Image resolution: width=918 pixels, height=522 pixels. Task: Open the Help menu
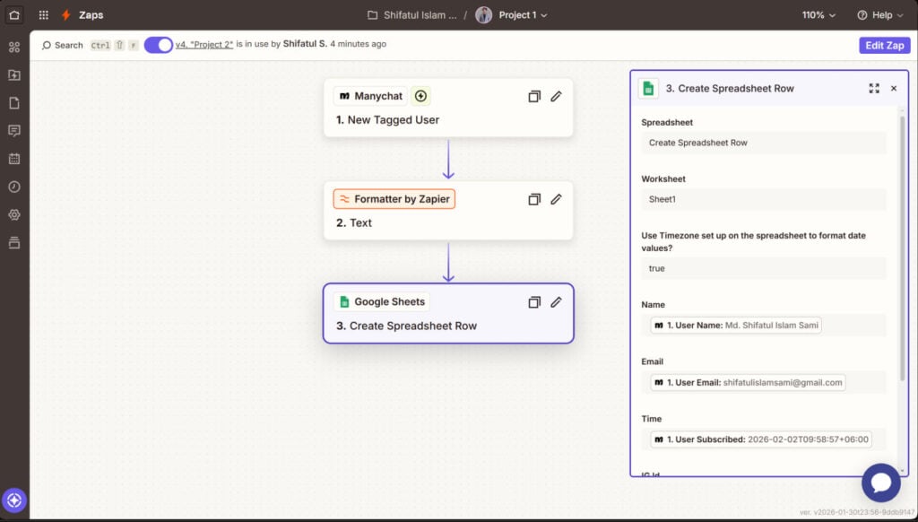click(x=880, y=15)
